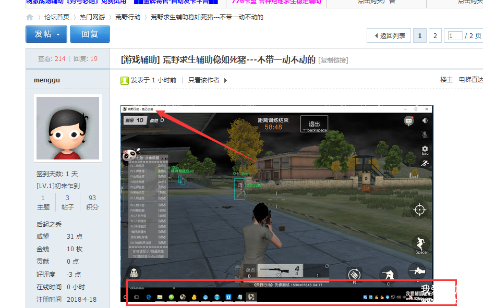Click the 回复: 19 reply count text
The image size is (483, 308).
[x=86, y=59]
